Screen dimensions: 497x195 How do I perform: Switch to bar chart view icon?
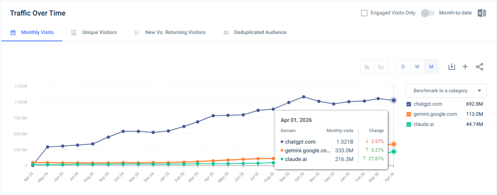tap(367, 67)
